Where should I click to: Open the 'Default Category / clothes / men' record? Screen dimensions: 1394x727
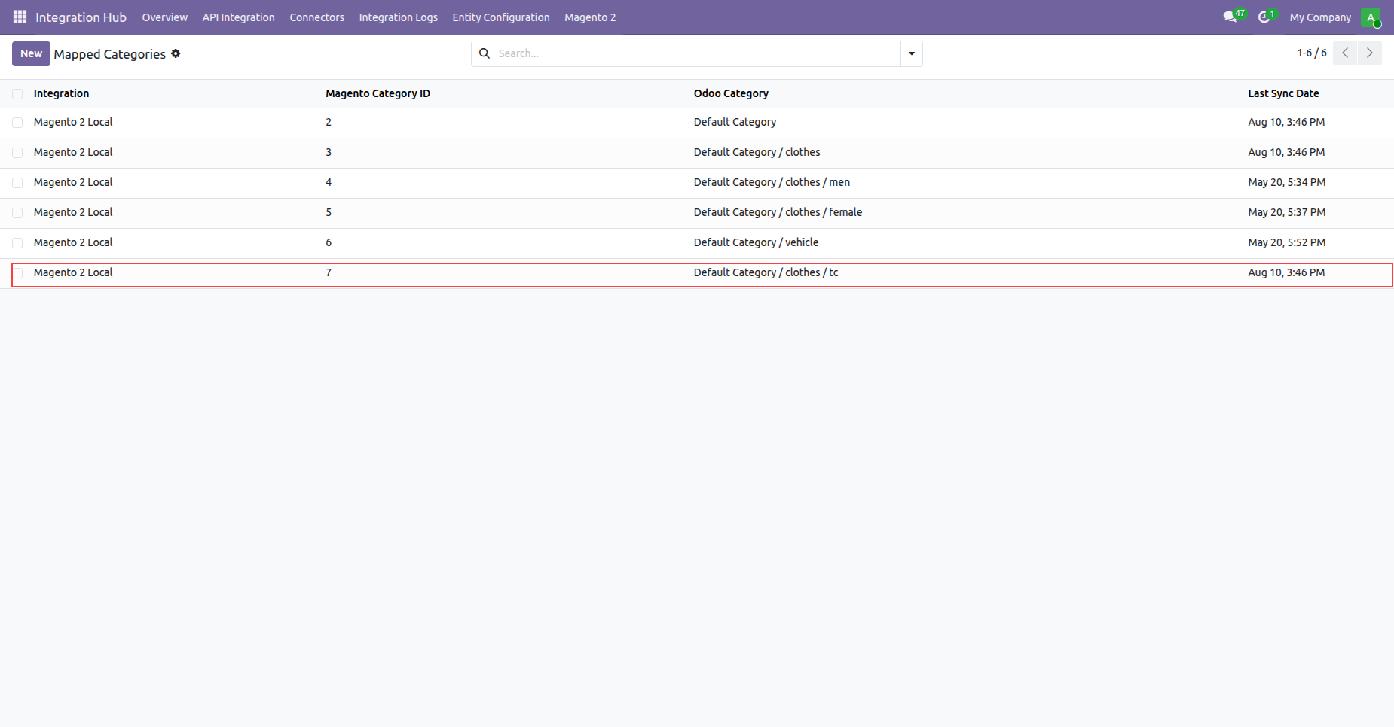(772, 182)
